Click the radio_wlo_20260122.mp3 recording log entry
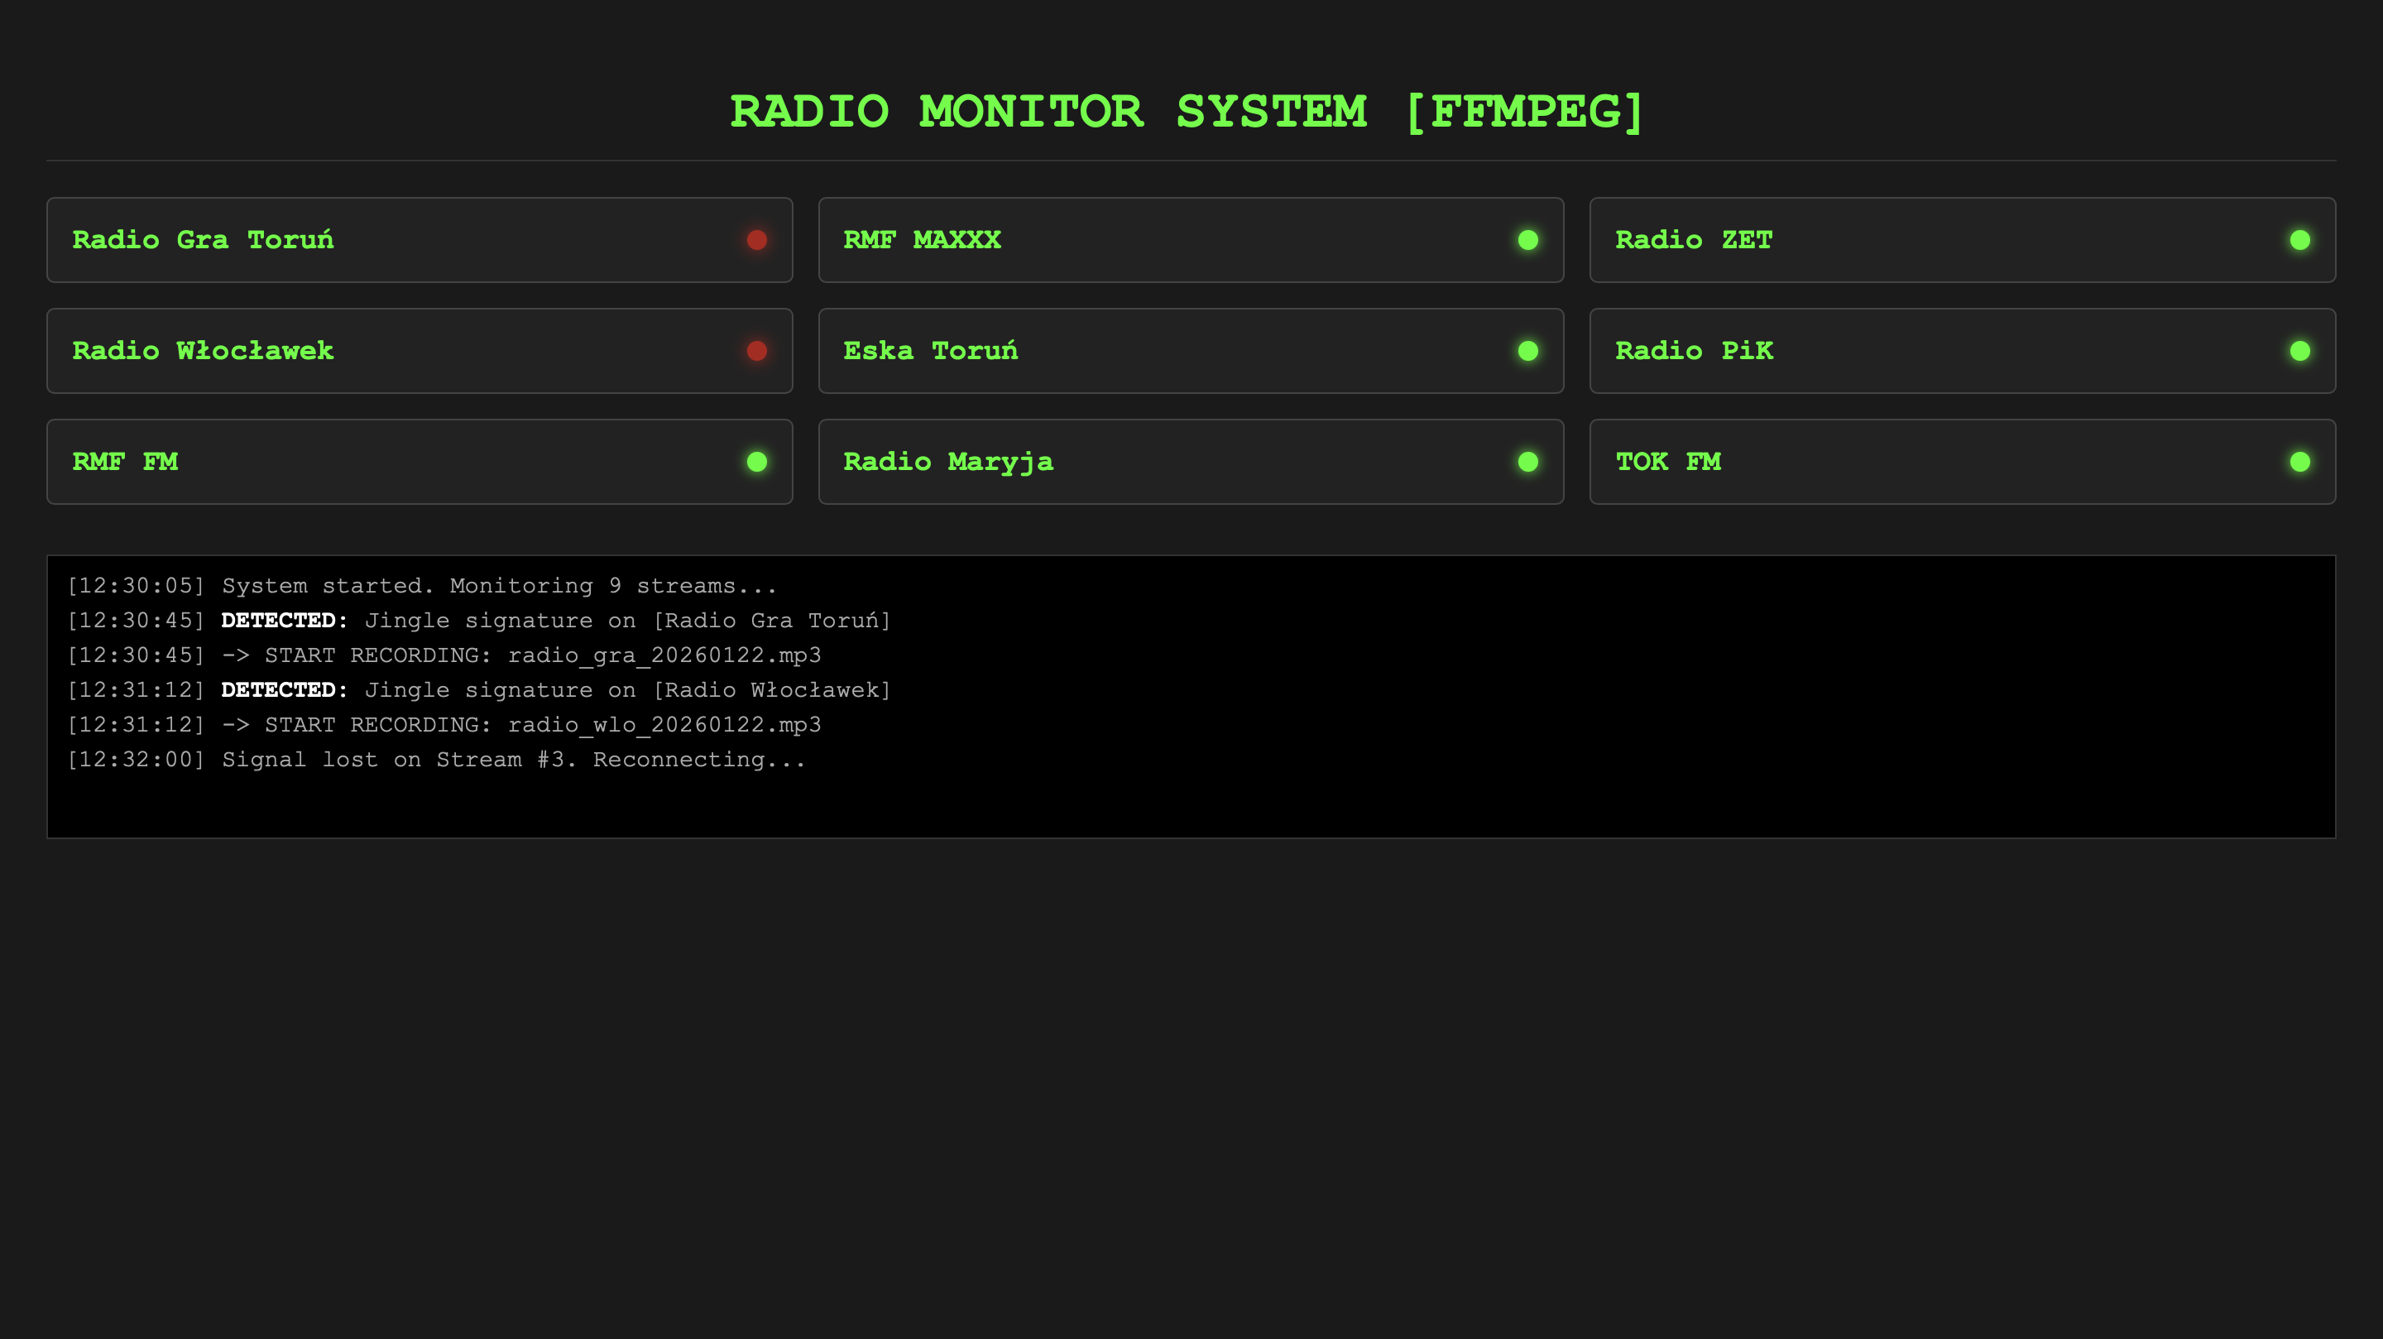 click(x=444, y=725)
